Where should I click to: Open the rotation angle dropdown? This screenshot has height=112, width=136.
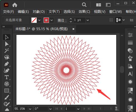pos(50,109)
